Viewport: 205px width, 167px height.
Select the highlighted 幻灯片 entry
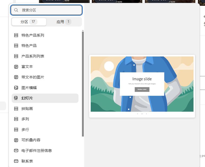point(45,98)
